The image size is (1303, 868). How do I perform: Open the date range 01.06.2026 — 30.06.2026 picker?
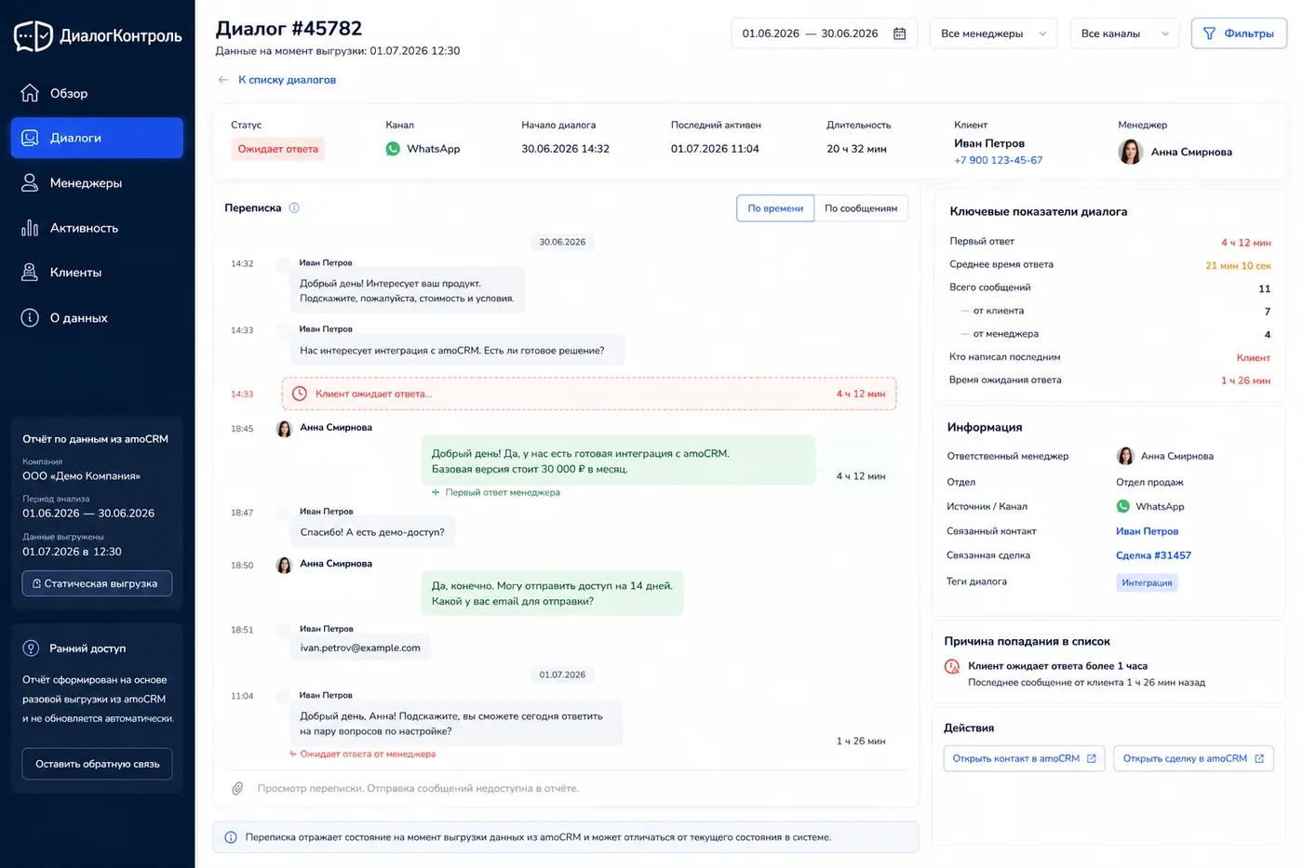tap(824, 33)
